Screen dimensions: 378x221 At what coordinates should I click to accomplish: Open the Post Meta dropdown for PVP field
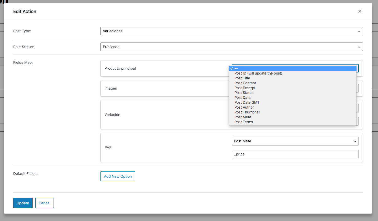295,141
